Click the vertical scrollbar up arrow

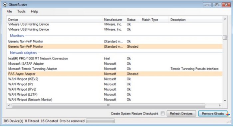click(225, 19)
